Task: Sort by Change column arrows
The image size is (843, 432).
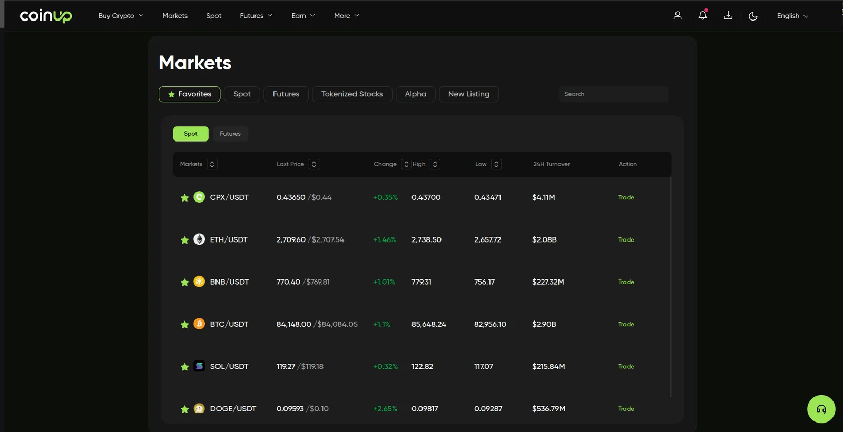Action: click(x=406, y=164)
